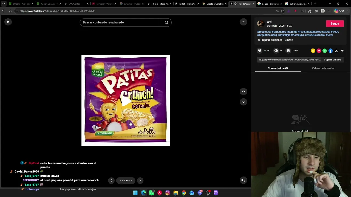
Task: Share the post to X
Action: click(x=336, y=51)
